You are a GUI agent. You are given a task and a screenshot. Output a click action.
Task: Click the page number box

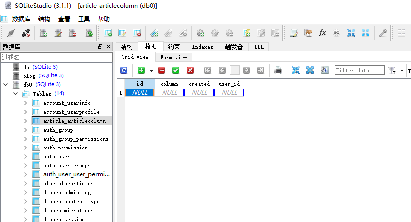click(234, 70)
